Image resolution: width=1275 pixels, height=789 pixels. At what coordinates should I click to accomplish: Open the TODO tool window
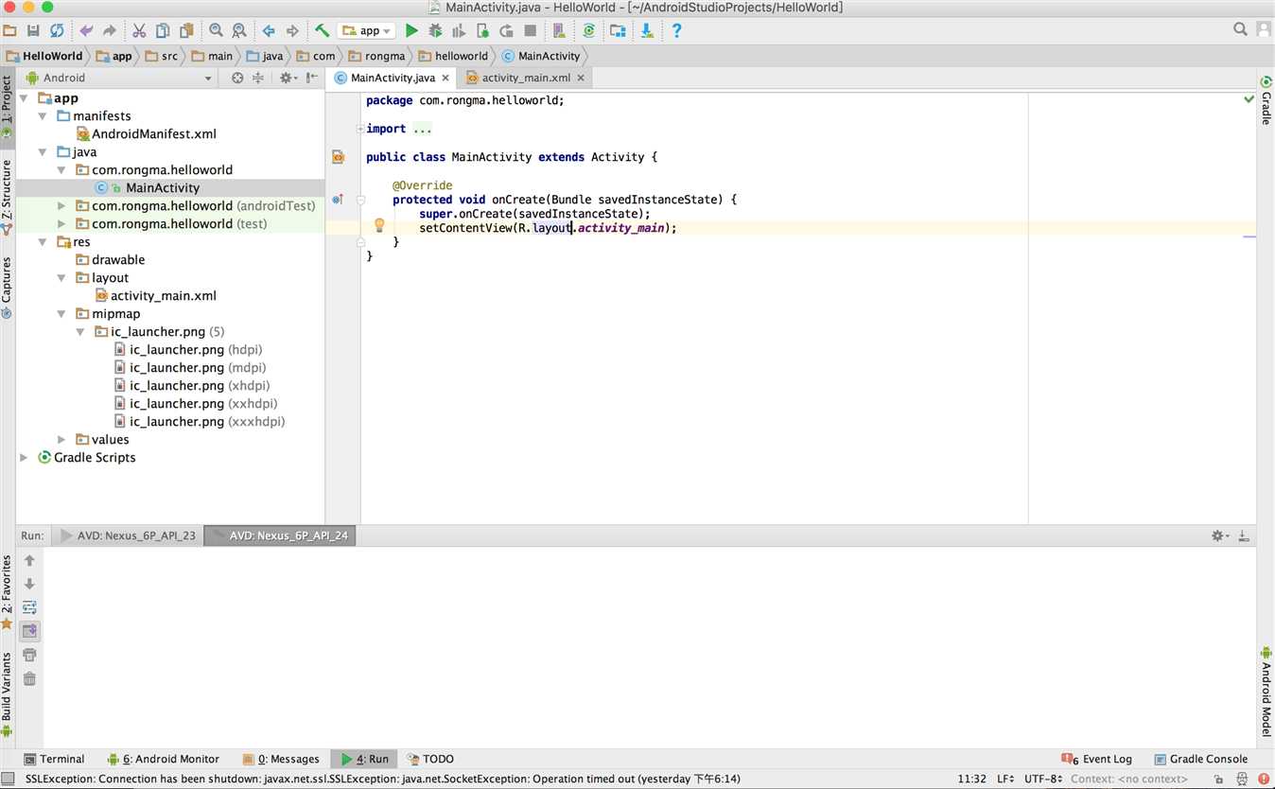click(429, 759)
